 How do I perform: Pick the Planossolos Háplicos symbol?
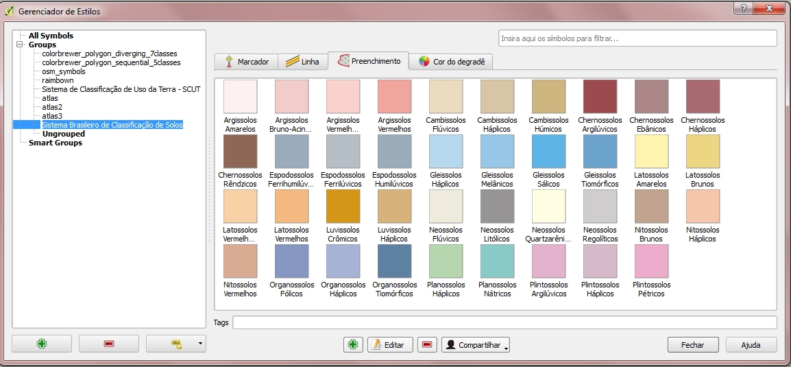coord(446,261)
